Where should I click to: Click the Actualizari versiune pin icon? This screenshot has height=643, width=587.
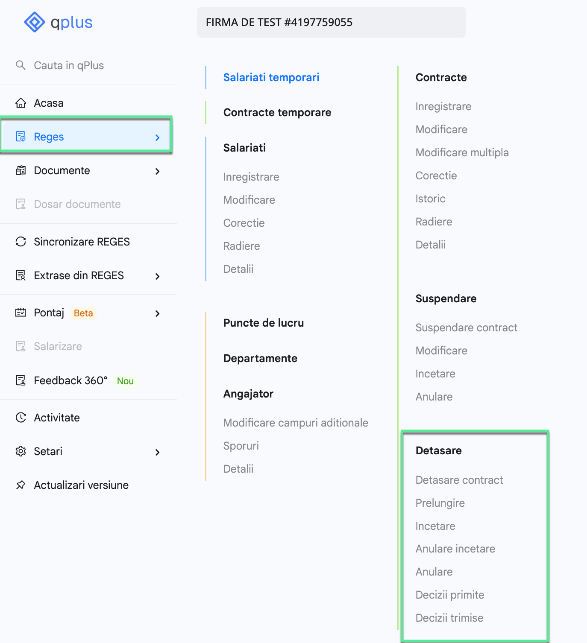tap(21, 485)
